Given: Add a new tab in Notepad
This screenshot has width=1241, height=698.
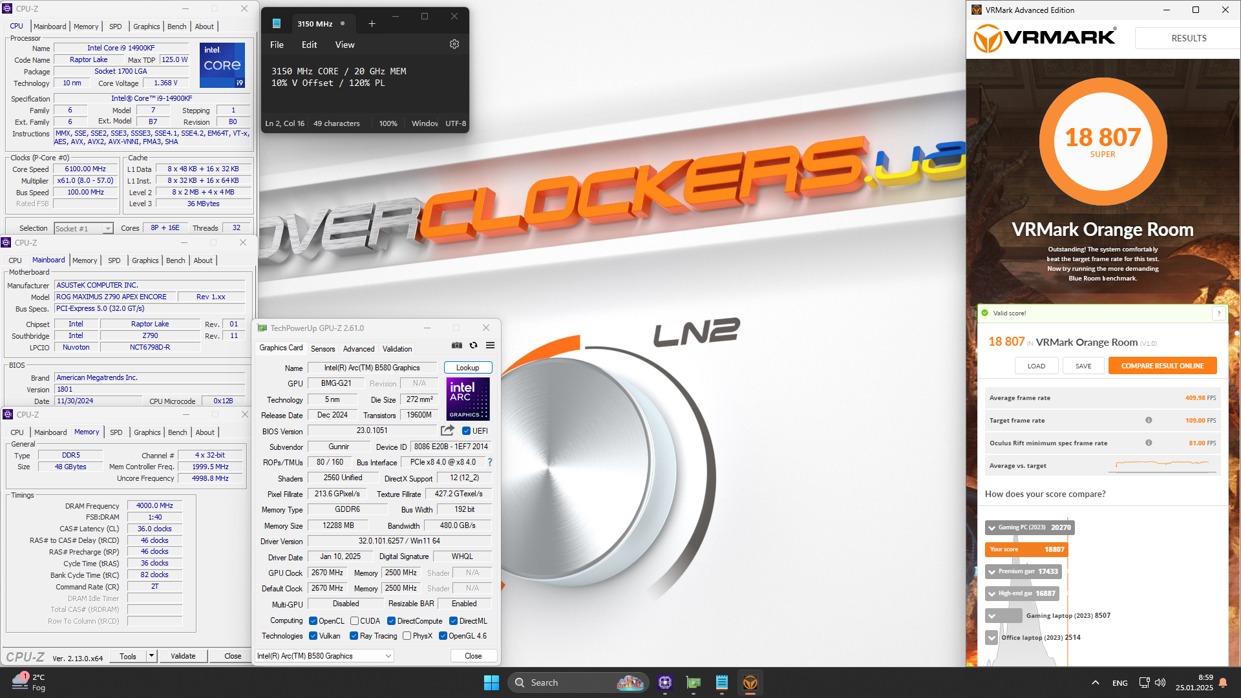Looking at the screenshot, I should pyautogui.click(x=372, y=24).
